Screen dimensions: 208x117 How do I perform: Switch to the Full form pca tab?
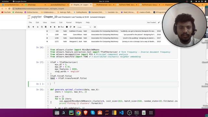click(x=150, y=5)
